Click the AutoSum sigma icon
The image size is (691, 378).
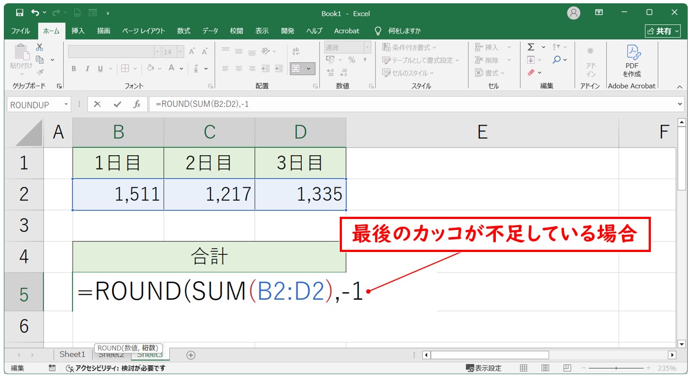click(531, 47)
